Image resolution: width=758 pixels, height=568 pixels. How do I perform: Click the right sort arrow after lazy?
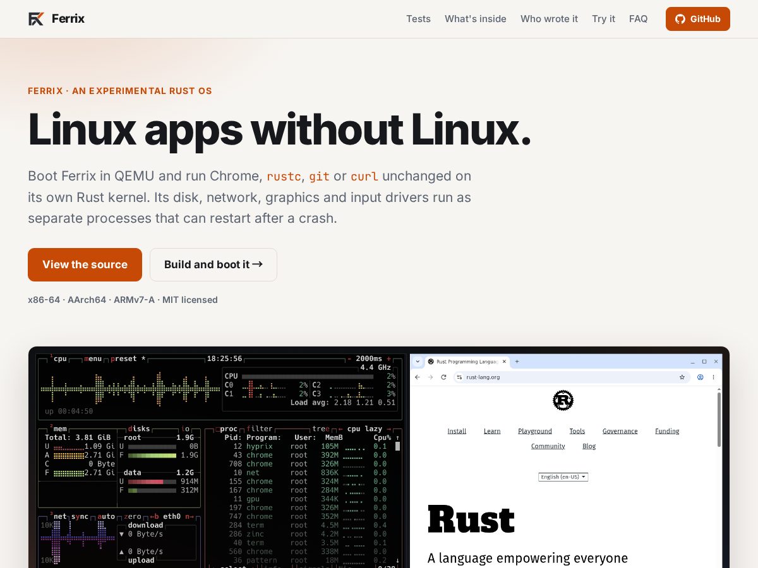[x=388, y=429]
